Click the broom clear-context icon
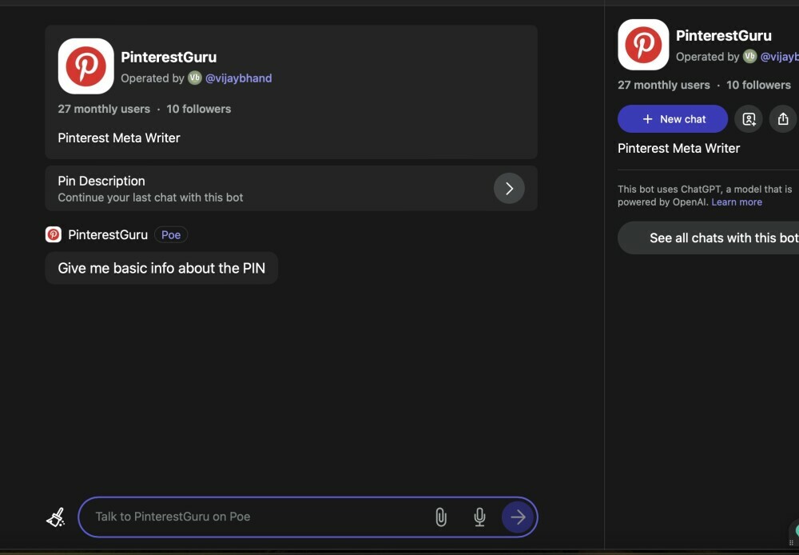The image size is (799, 555). click(x=56, y=517)
